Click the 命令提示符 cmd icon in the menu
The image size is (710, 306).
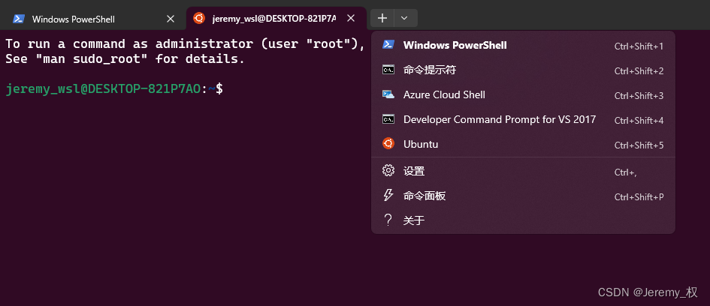(x=388, y=70)
